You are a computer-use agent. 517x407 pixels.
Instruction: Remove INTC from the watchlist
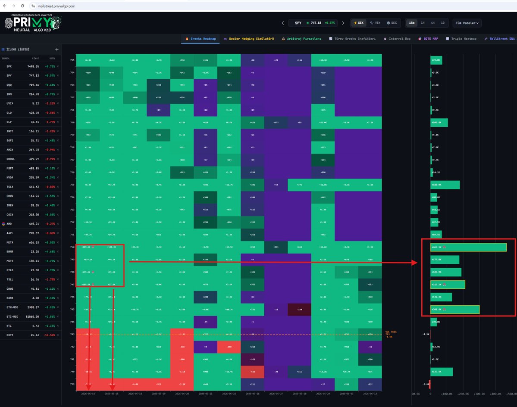click(58, 131)
